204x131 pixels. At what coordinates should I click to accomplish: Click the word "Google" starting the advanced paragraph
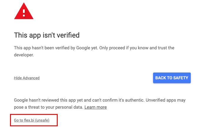pyautogui.click(x=21, y=100)
